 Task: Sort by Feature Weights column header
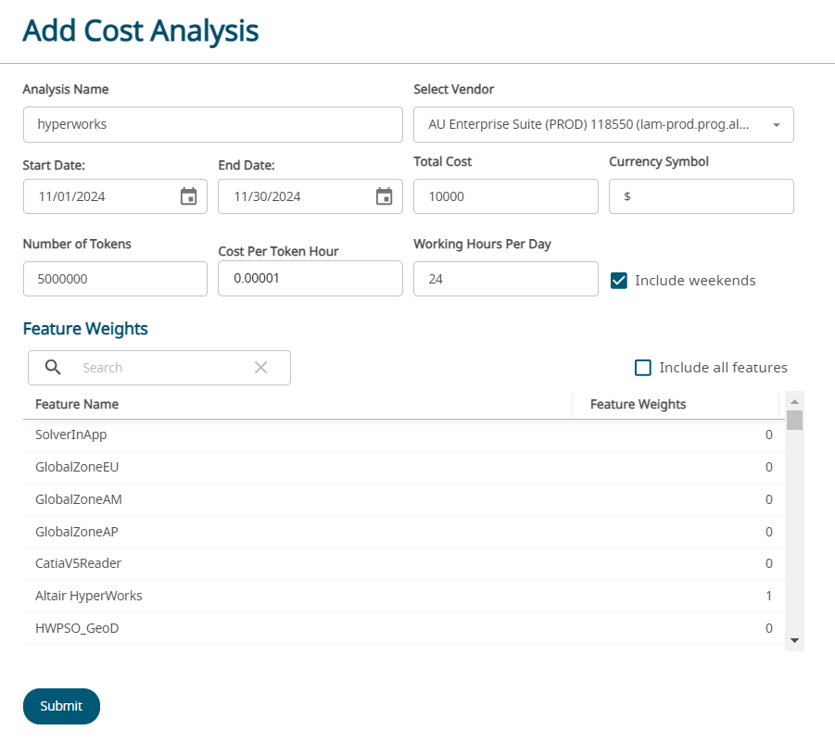pyautogui.click(x=638, y=404)
